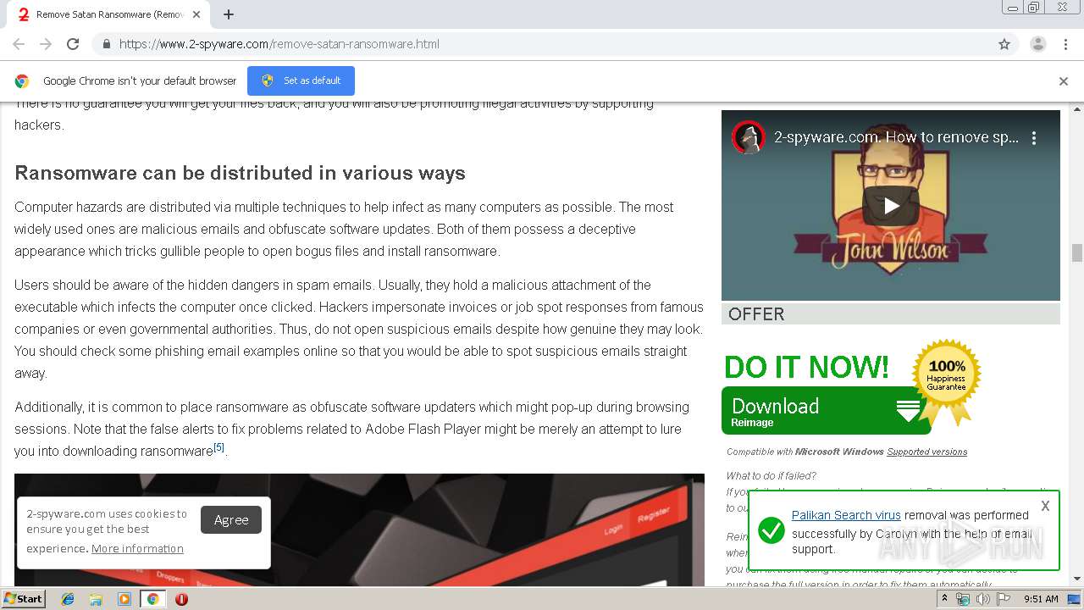The width and height of the screenshot is (1084, 610).
Task: Close the Remove Satan Ransomware tab
Action: [197, 14]
